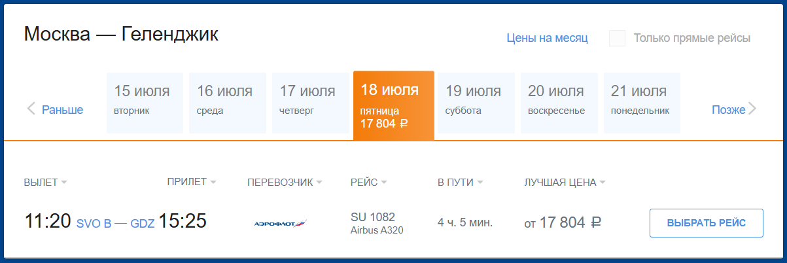Open the Цены на месяц link
This screenshot has height=263, width=787.
(x=547, y=38)
